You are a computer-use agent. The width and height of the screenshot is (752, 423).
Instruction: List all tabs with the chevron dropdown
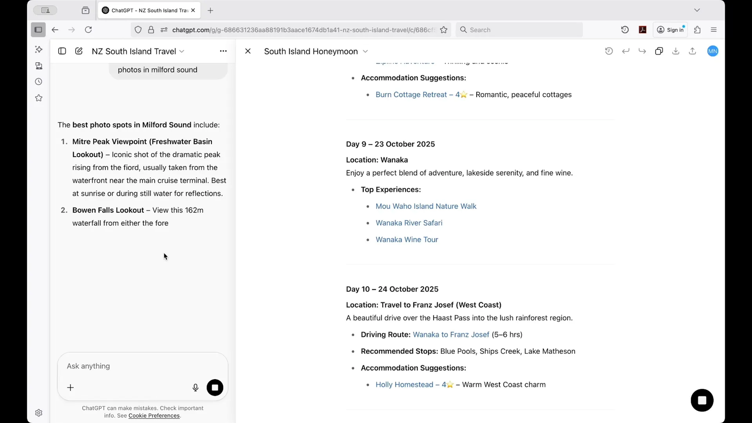(697, 10)
